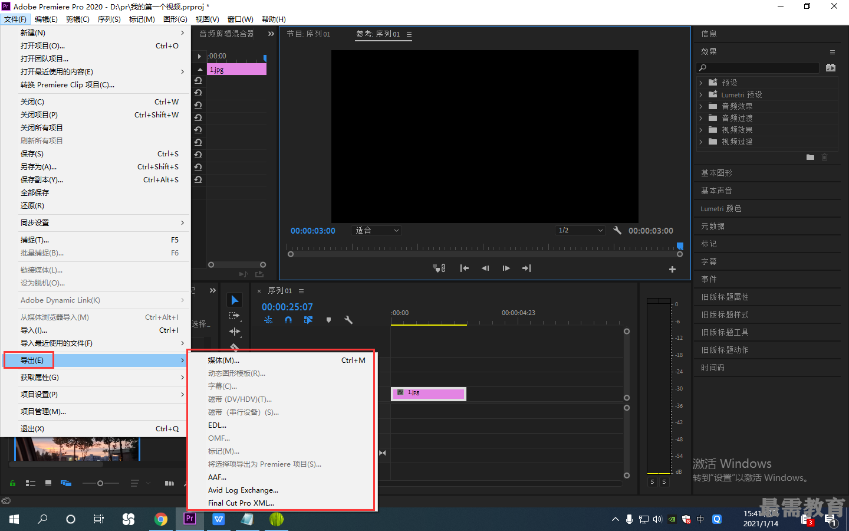Viewport: 849px width, 531px height.
Task: Open the 基本声音 panel
Action: [716, 191]
